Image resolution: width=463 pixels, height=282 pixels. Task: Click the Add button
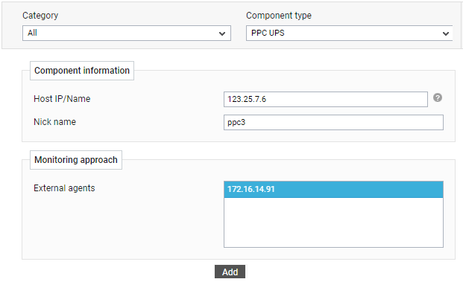230,272
